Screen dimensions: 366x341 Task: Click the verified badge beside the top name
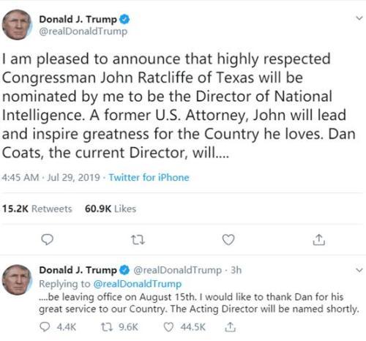[124, 19]
